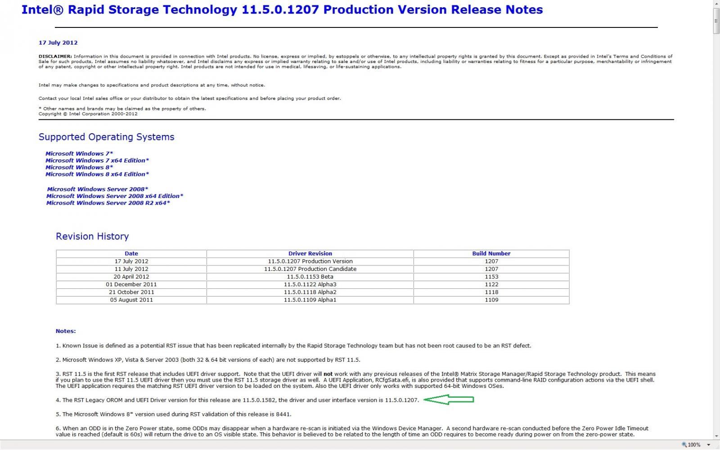720x450 pixels.
Task: Click the '21 October 2011' date cell
Action: [x=131, y=292]
